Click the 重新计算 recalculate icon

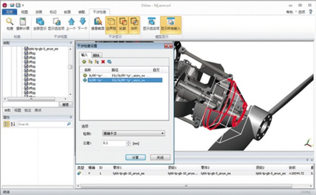23,22
